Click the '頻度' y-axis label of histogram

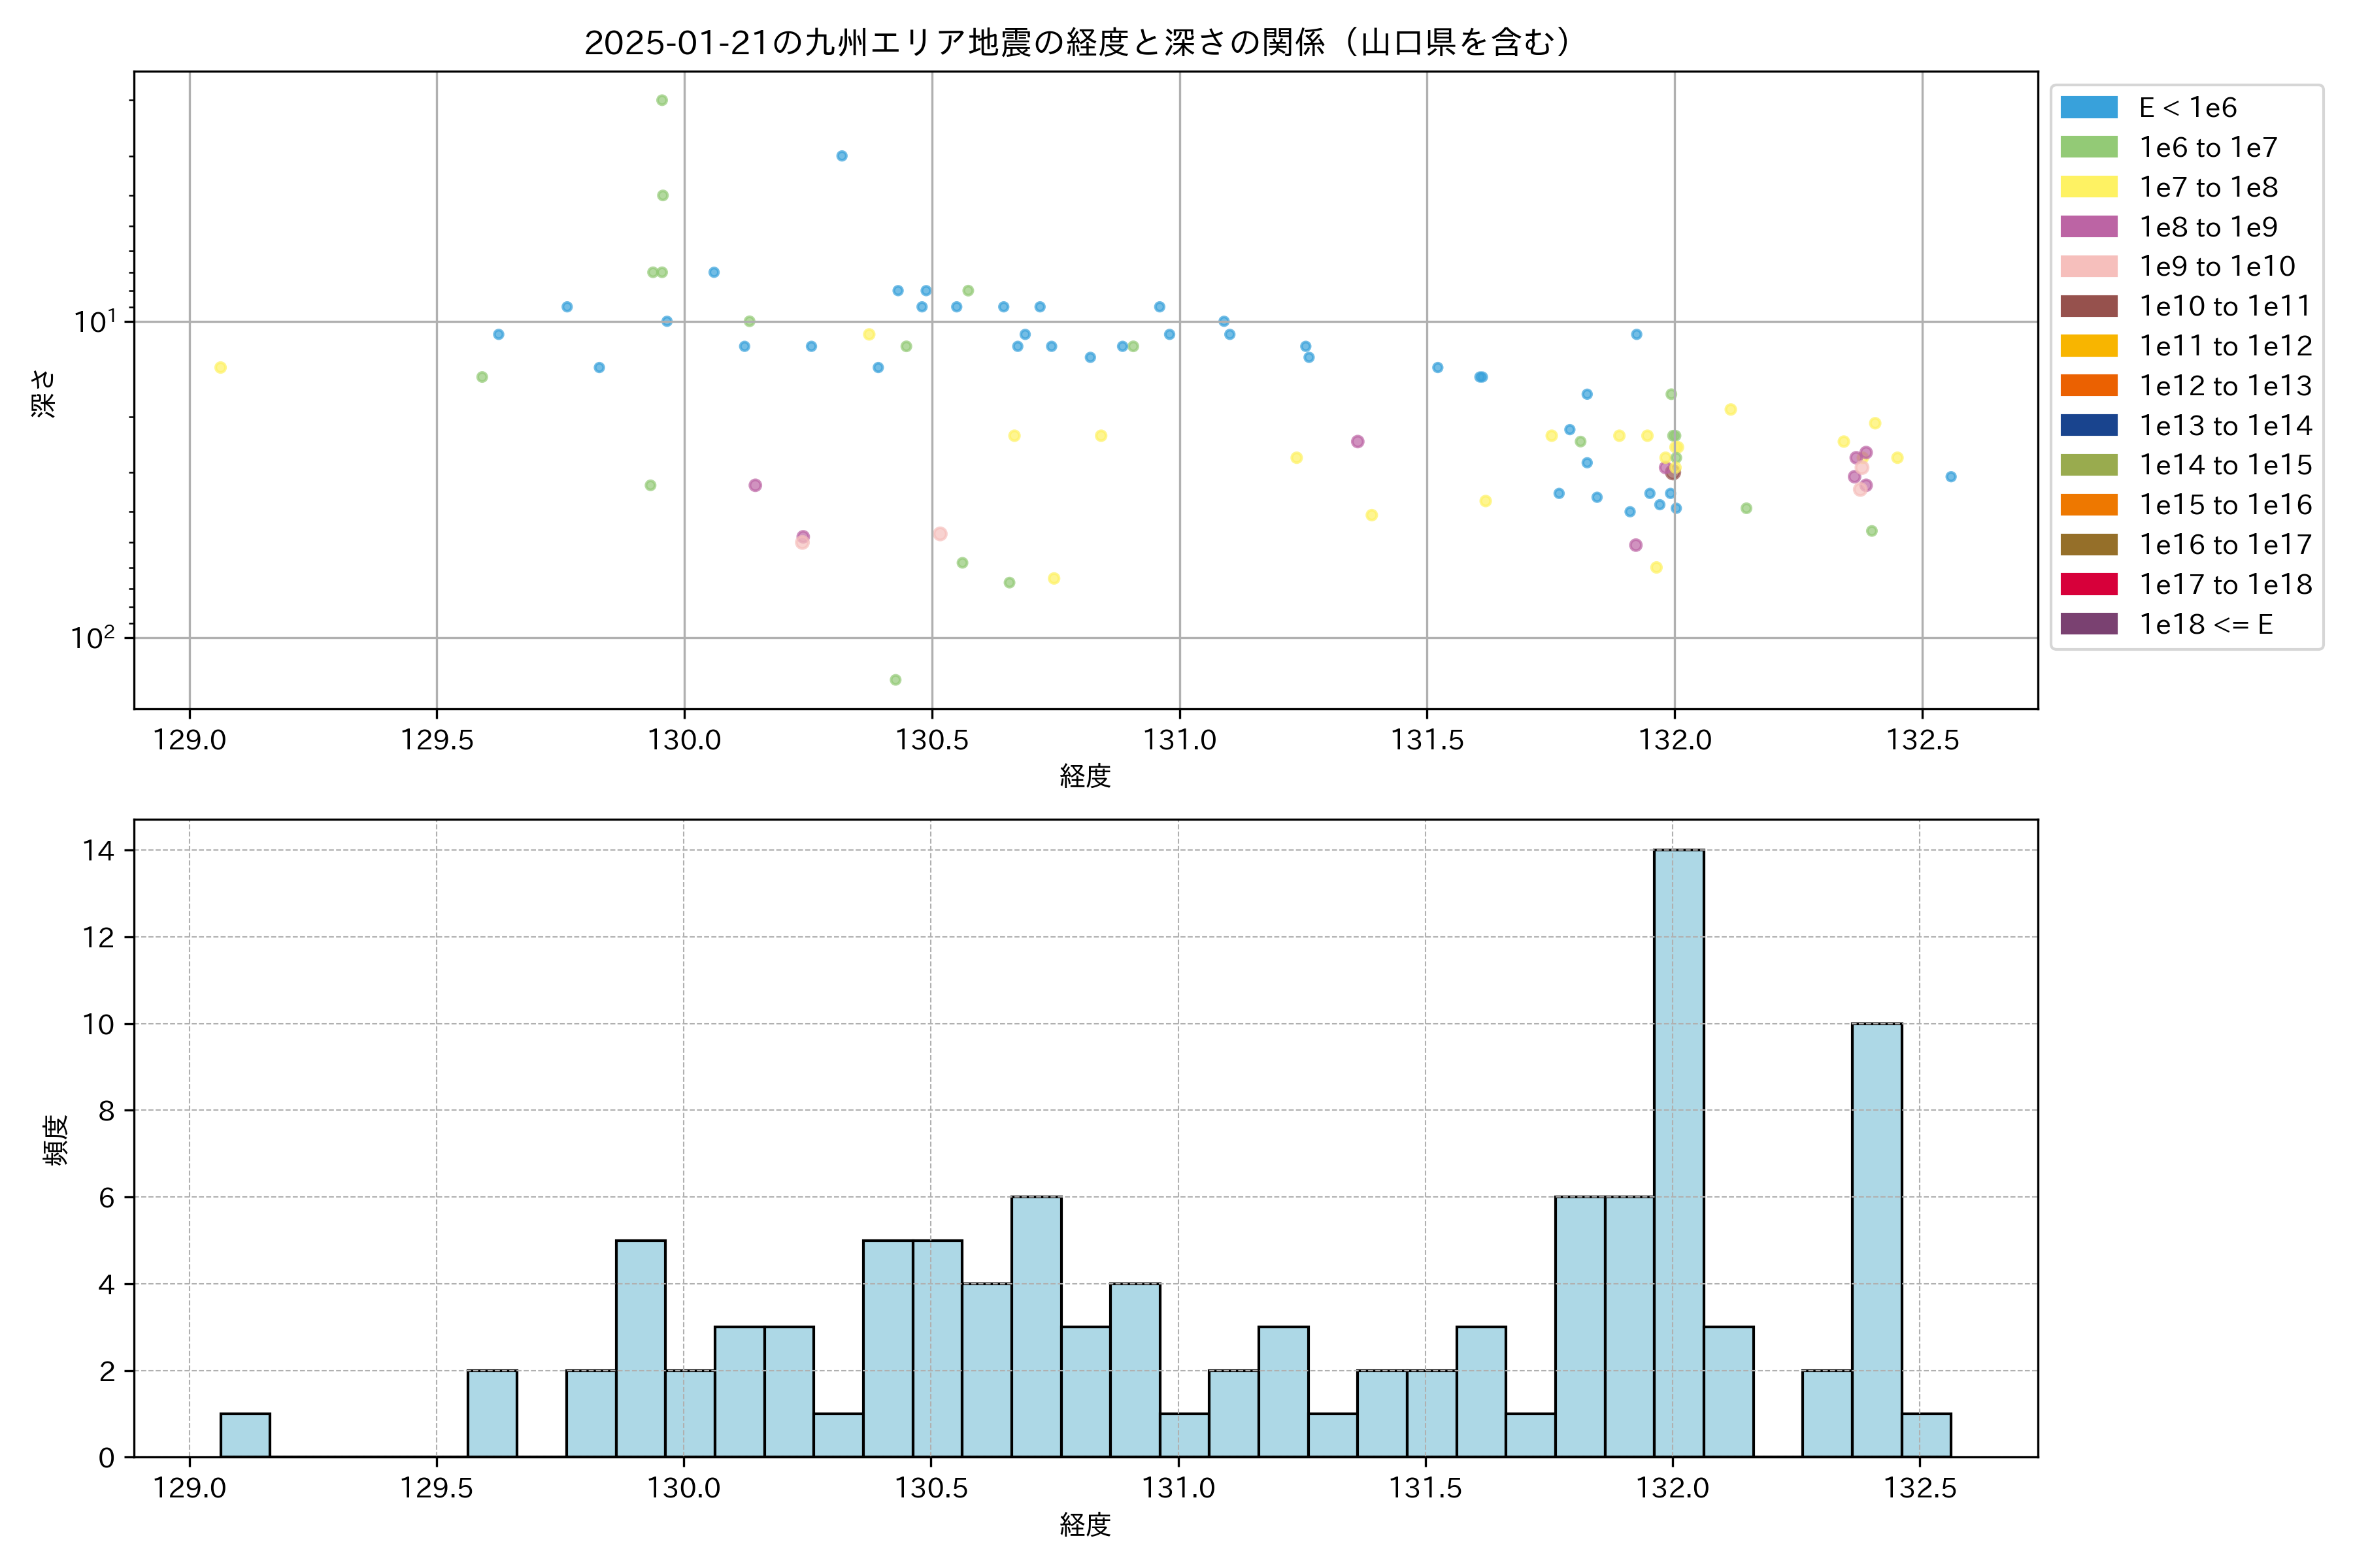(55, 1140)
